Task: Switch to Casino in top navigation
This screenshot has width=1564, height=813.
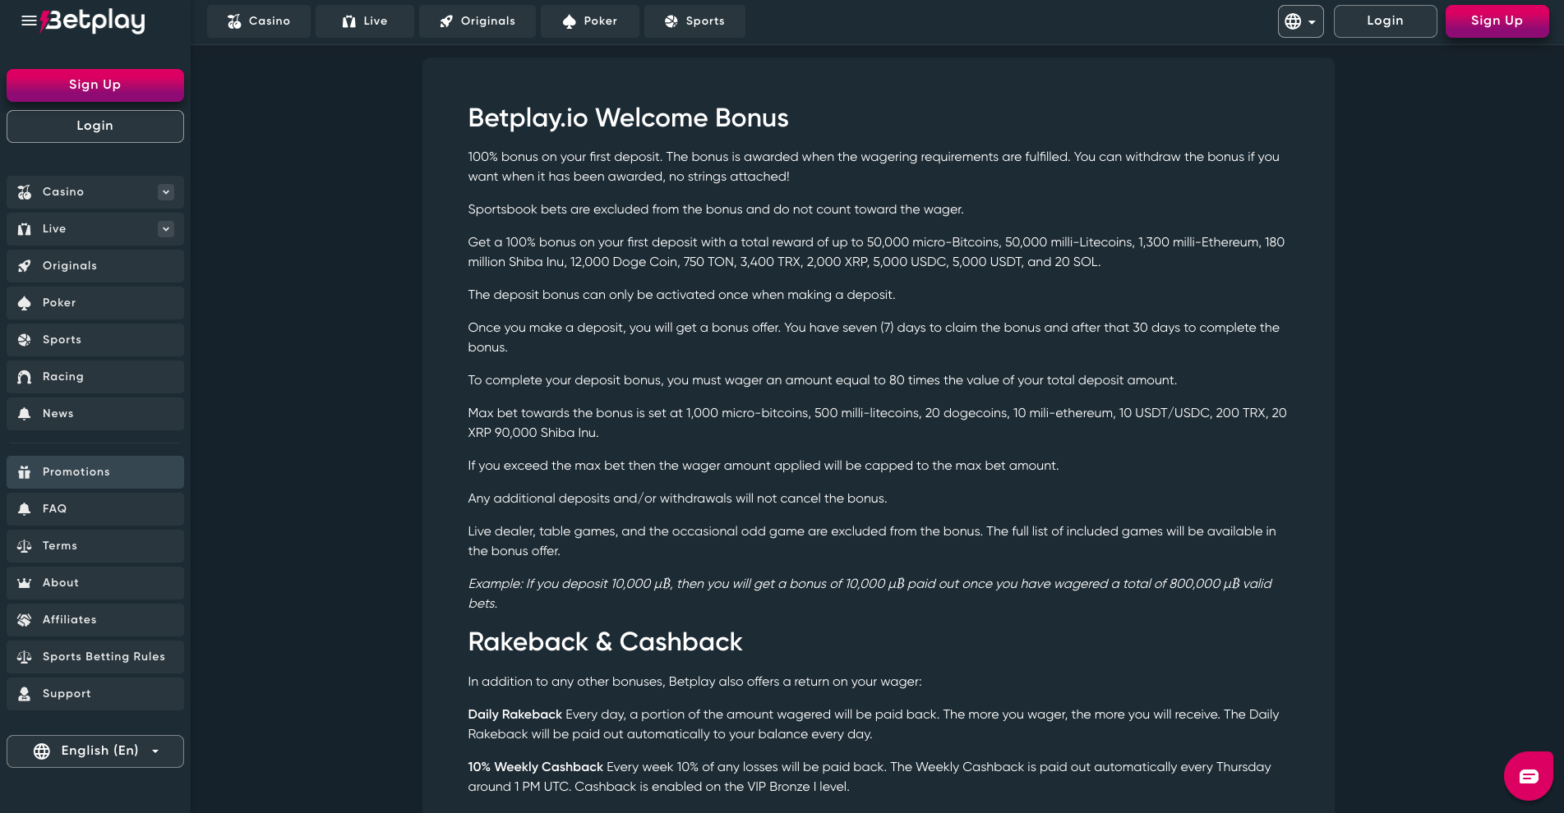Action: tap(259, 21)
